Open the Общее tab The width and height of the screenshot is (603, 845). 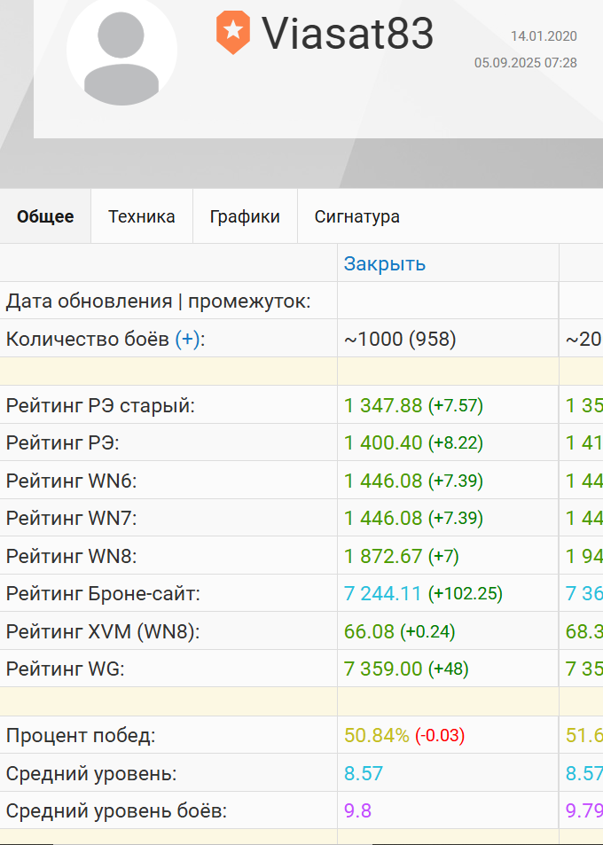[45, 216]
